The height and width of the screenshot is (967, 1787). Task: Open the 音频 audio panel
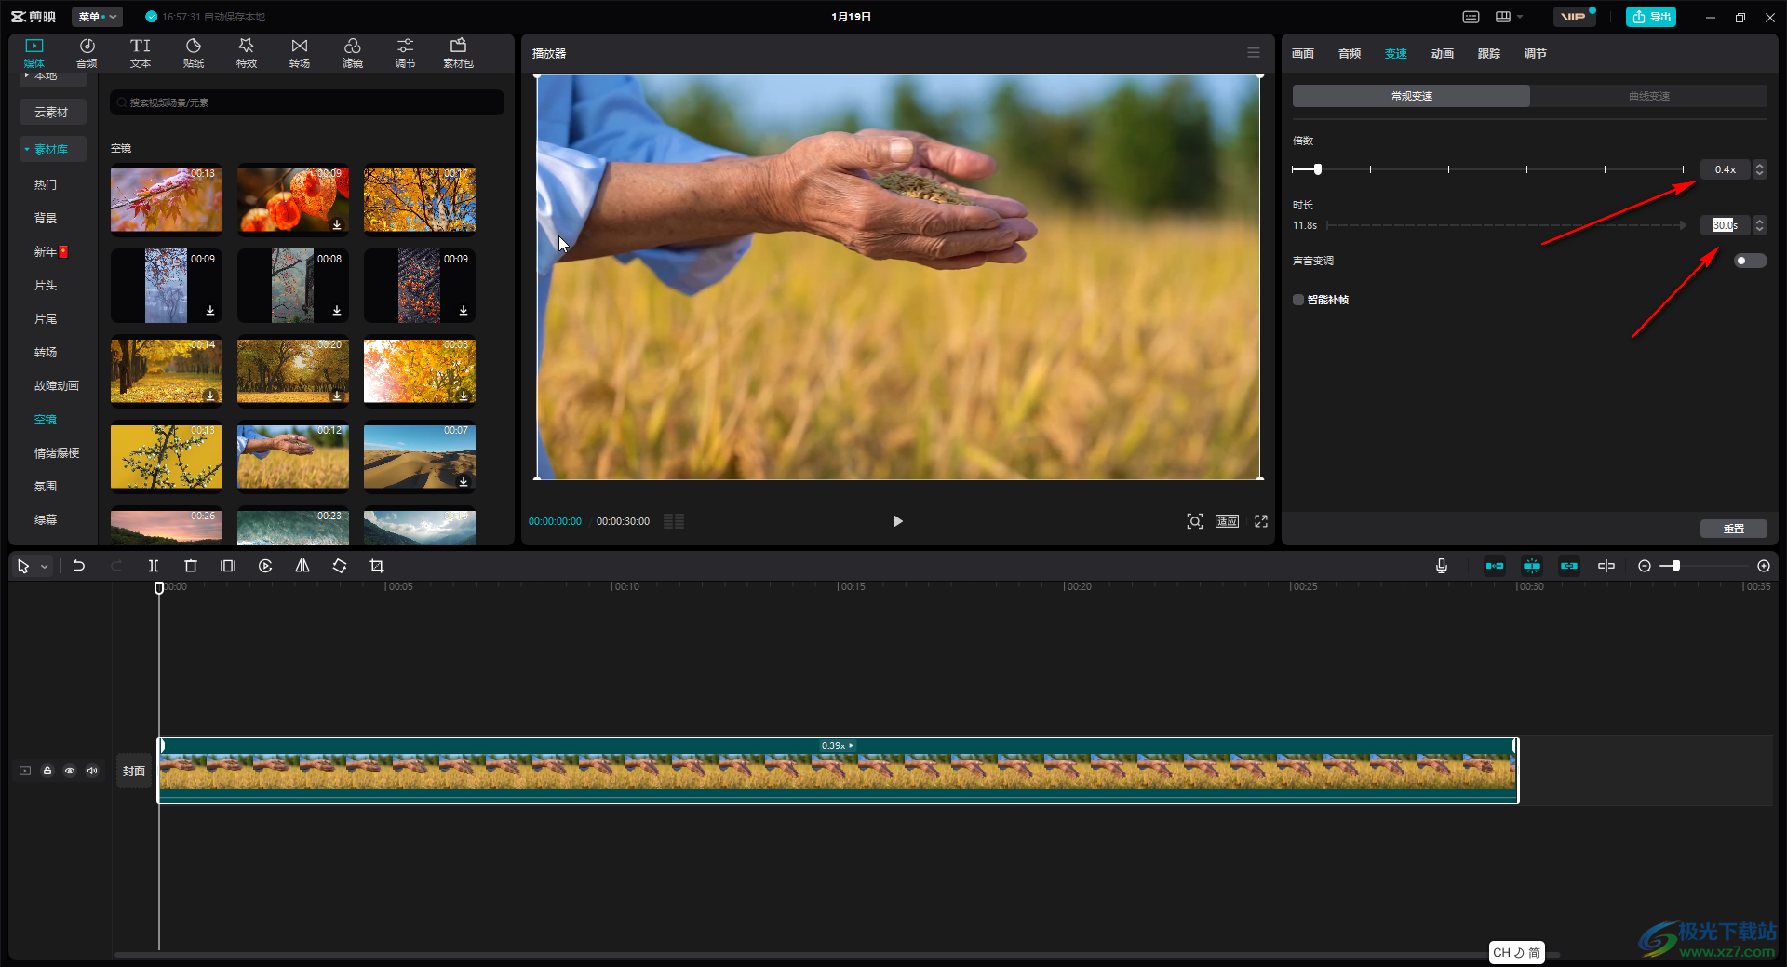click(x=87, y=53)
